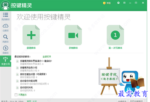Open the 官网 link in status bar
Screen dimensions: 150x102
click(x=29, y=101)
